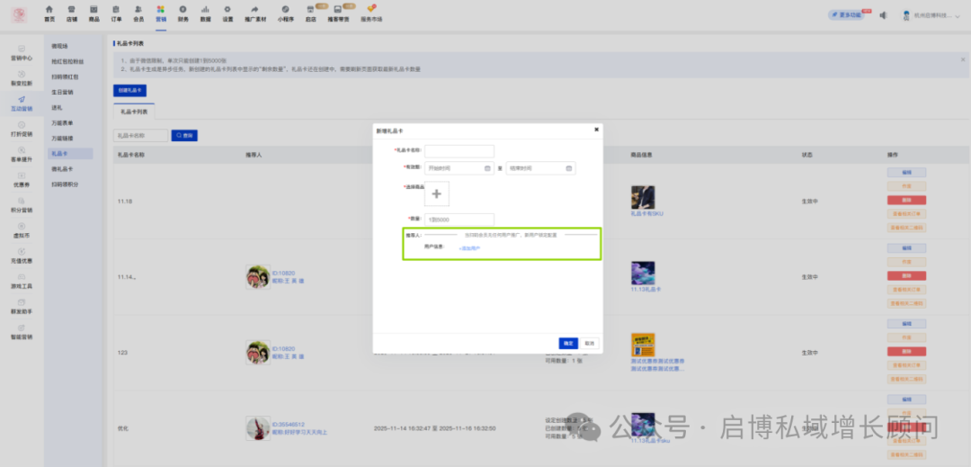The image size is (971, 467).
Task: Click the 确定 button in the dialog
Action: pos(568,343)
